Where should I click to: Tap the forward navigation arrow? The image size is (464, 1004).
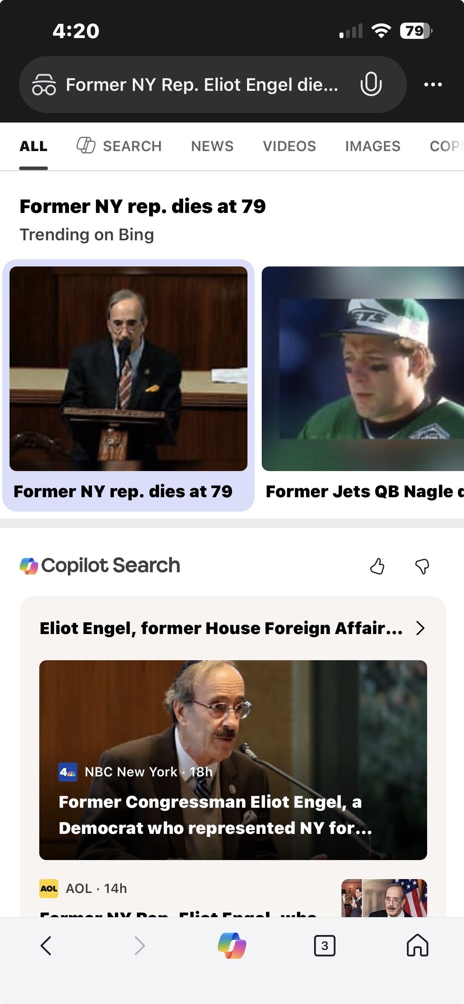(x=139, y=946)
